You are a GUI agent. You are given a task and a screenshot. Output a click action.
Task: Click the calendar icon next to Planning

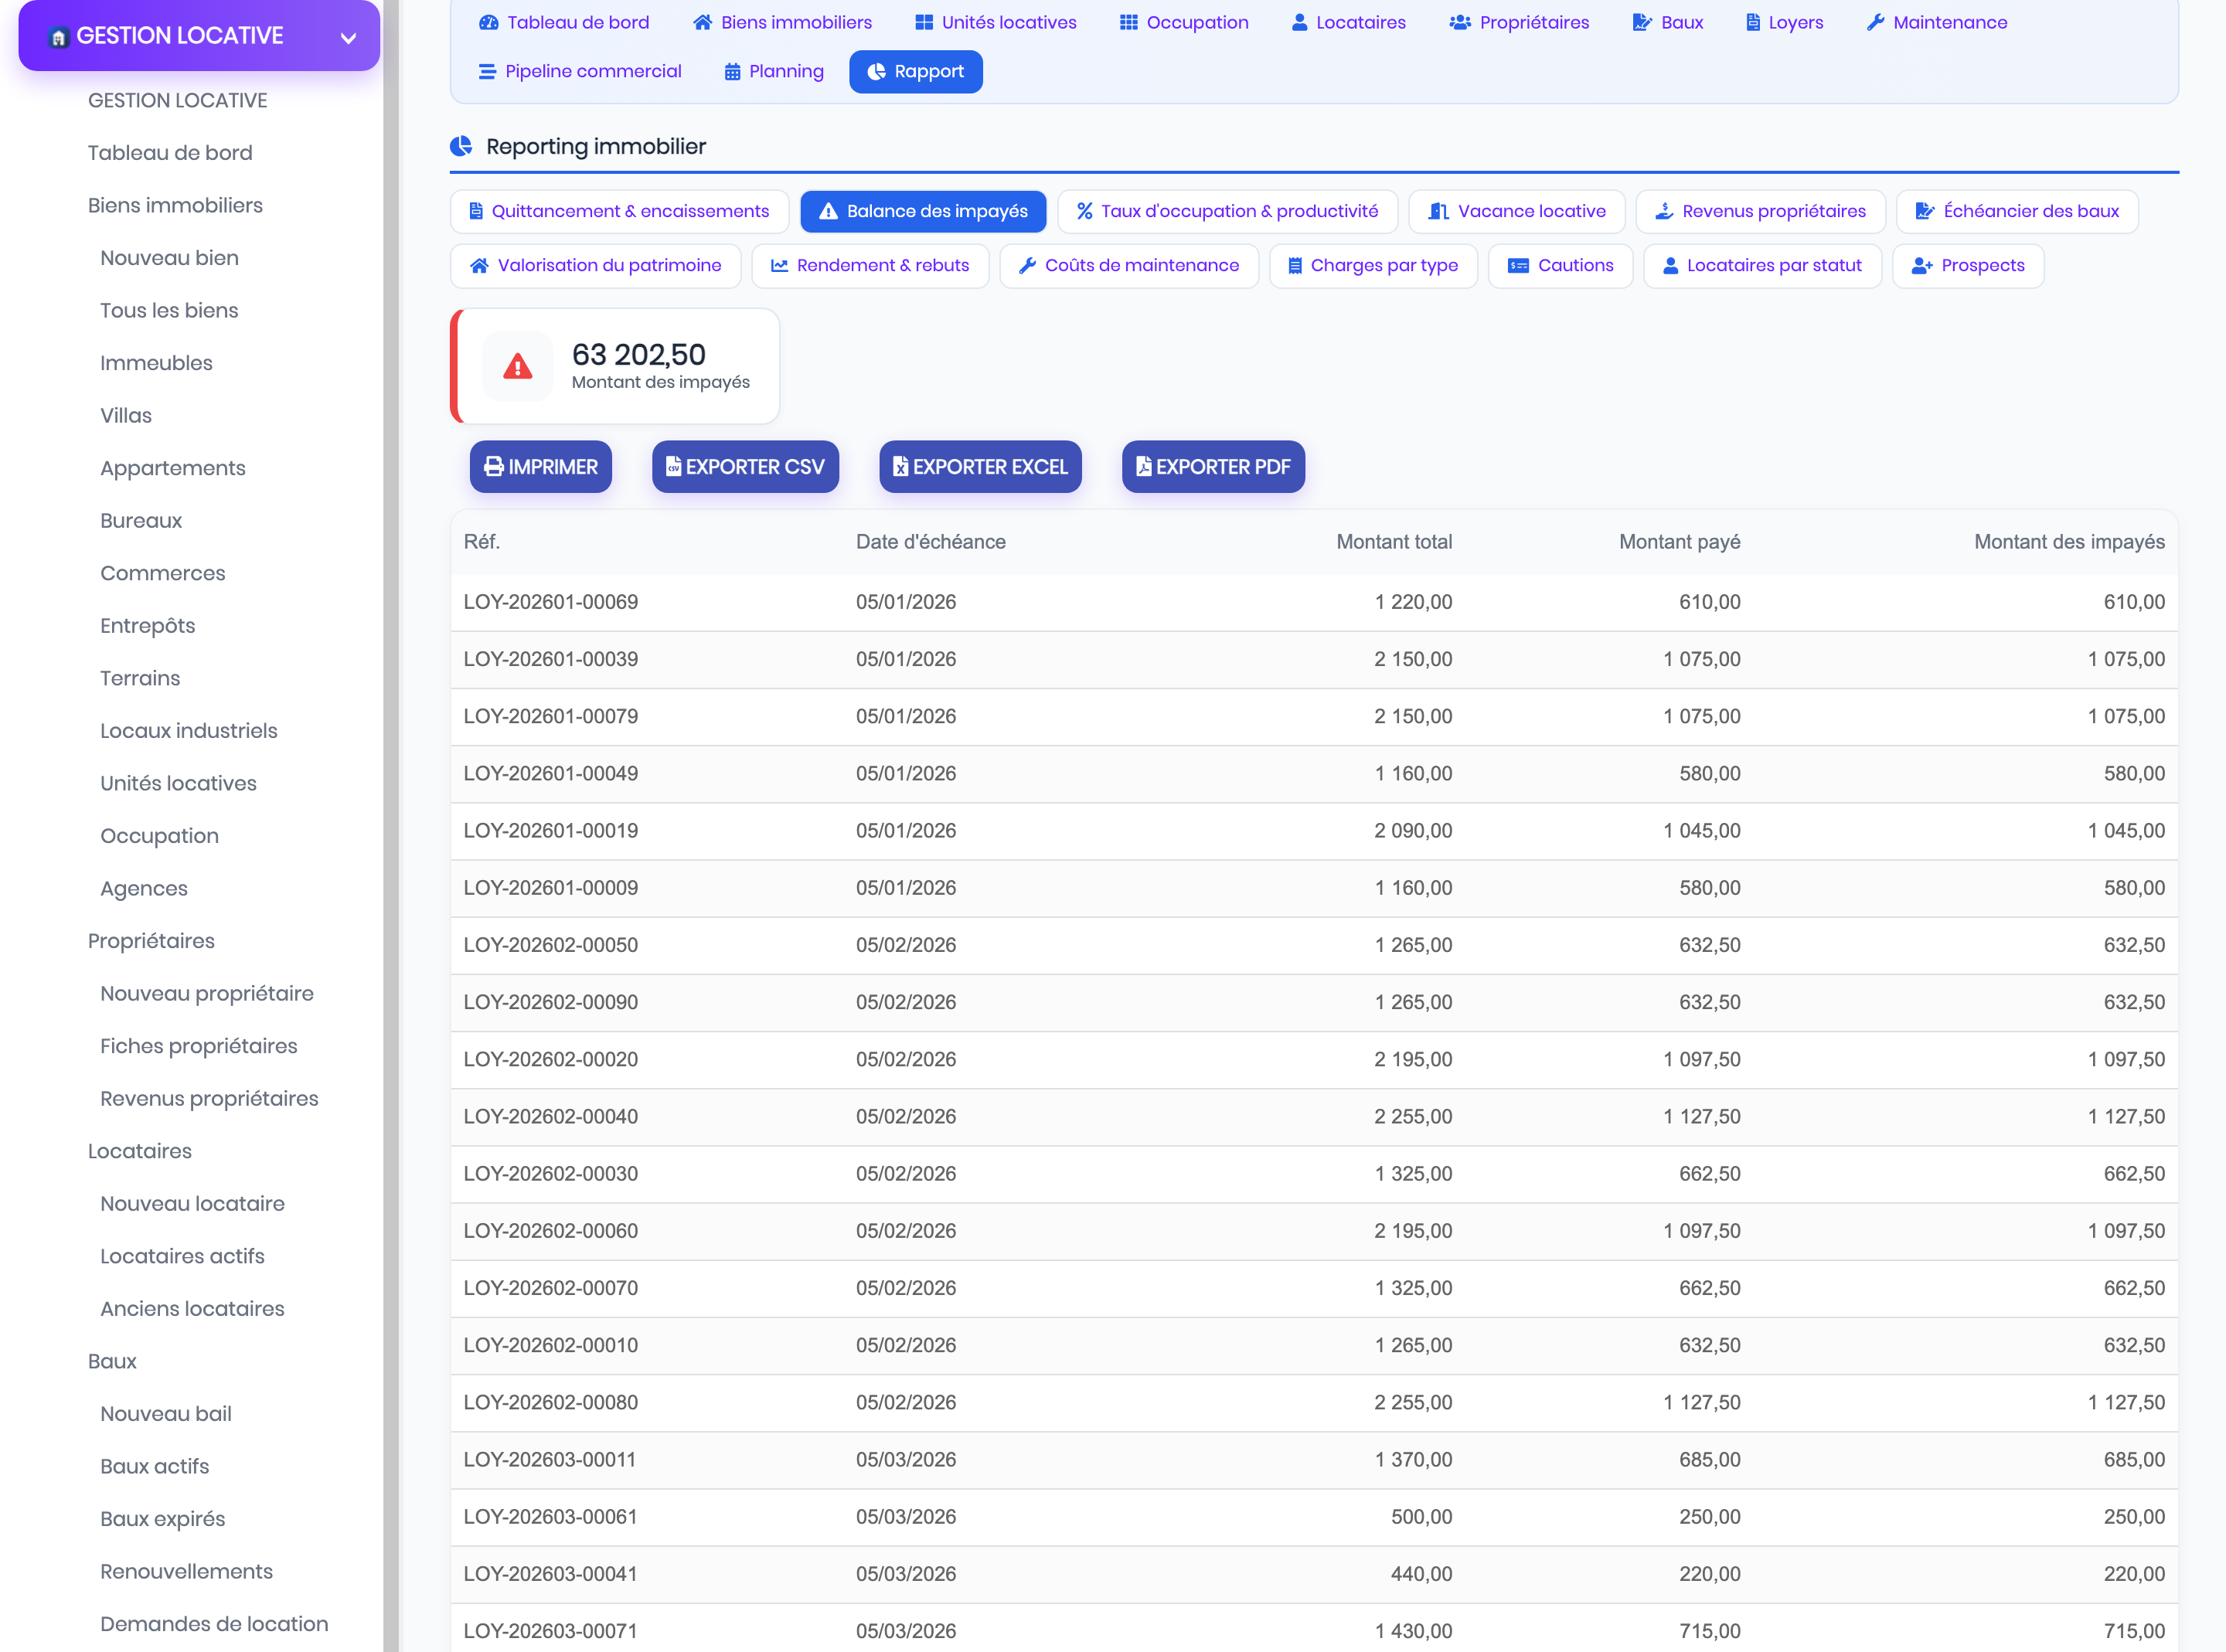pyautogui.click(x=732, y=72)
